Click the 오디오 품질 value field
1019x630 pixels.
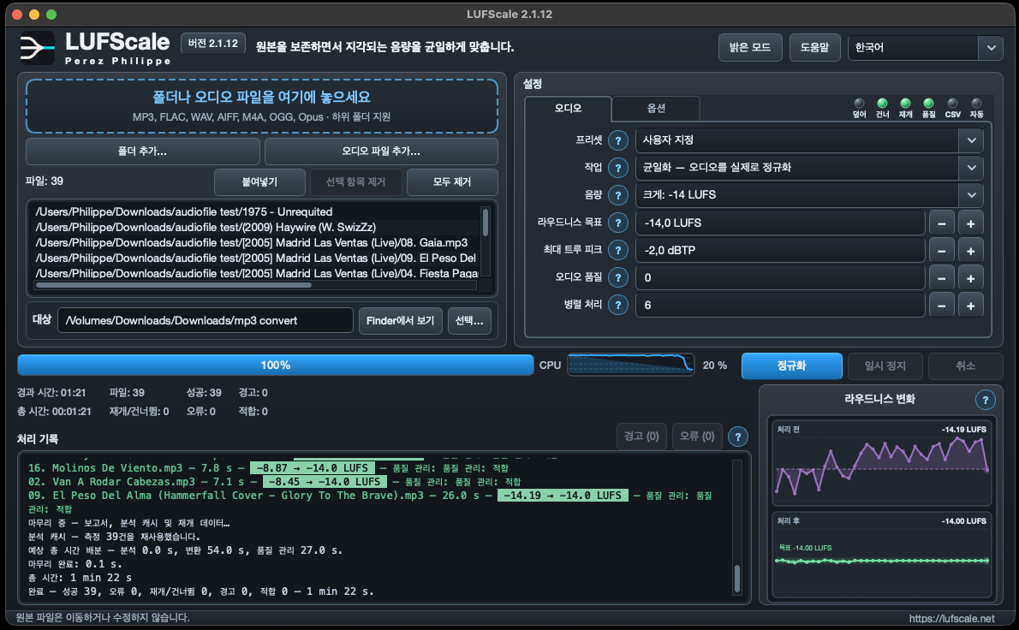point(780,277)
